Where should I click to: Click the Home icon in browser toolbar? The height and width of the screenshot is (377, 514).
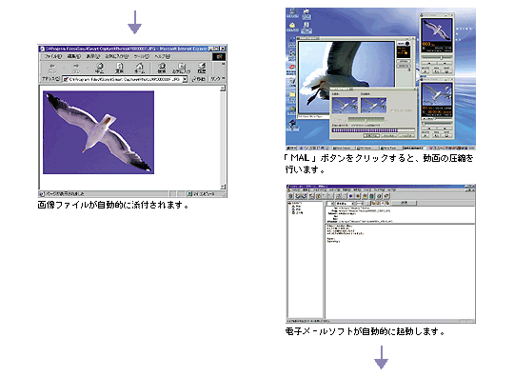(x=139, y=68)
